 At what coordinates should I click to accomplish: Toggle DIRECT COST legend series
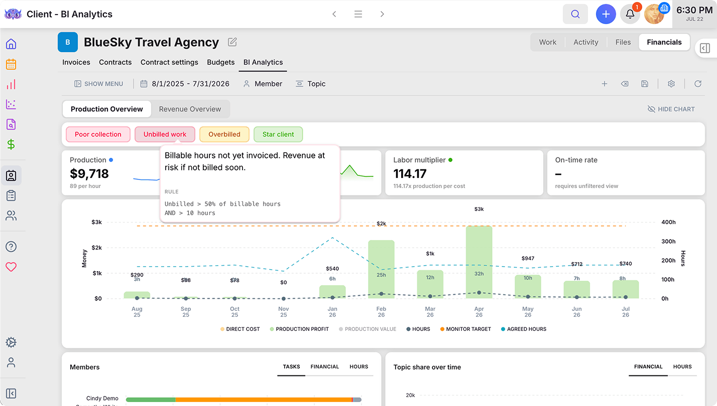tap(240, 329)
